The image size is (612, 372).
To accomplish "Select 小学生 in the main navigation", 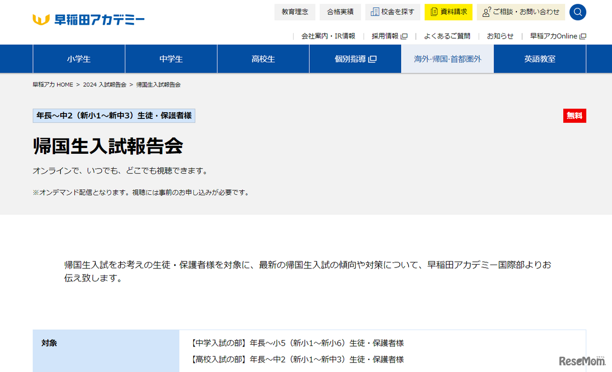I will click(x=79, y=59).
